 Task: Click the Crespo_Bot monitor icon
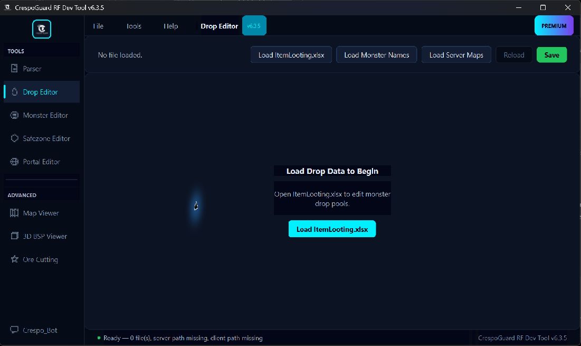[14, 330]
